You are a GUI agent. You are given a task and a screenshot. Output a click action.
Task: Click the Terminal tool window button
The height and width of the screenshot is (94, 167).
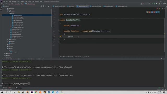click(19, 88)
